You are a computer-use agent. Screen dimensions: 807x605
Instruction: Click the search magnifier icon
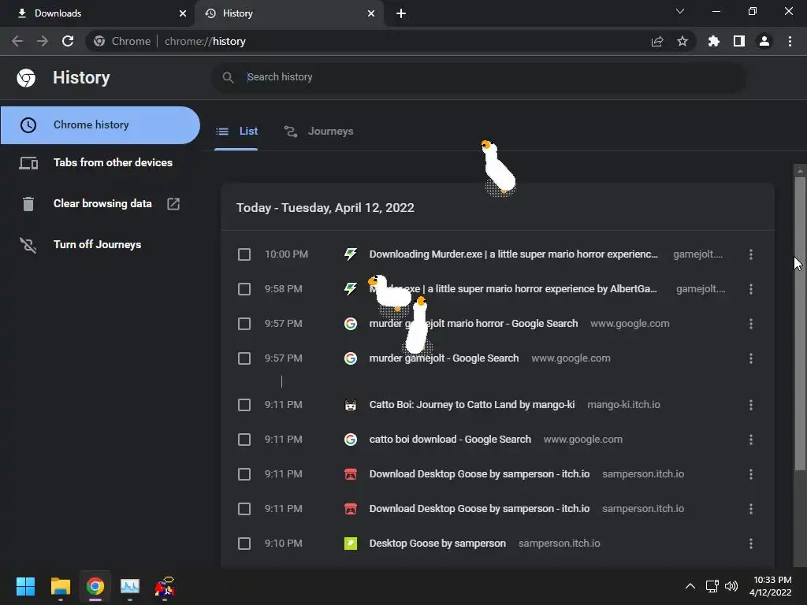(x=228, y=77)
